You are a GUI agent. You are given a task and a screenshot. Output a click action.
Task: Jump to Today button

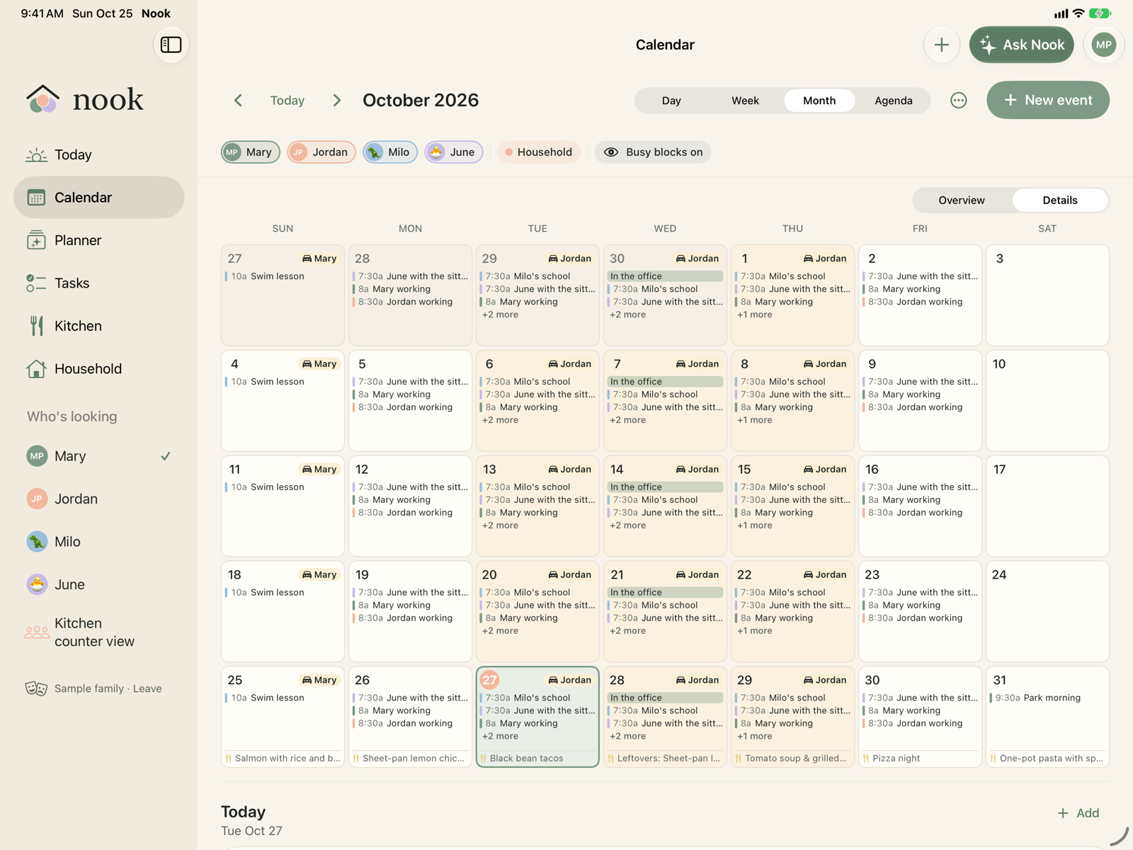287,101
